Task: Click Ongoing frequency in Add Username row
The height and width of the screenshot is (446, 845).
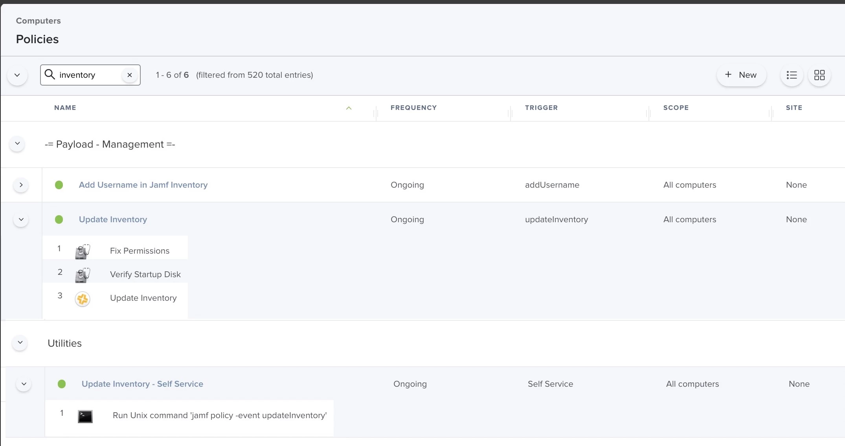Action: (407, 185)
